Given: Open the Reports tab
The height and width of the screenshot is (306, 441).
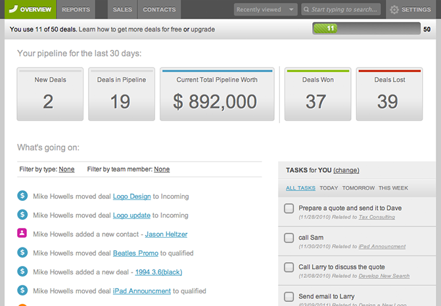Looking at the screenshot, I should (x=76, y=10).
